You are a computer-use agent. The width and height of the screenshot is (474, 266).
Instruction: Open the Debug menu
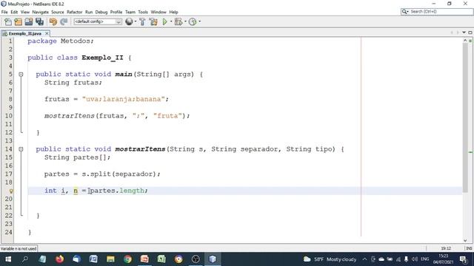point(101,12)
